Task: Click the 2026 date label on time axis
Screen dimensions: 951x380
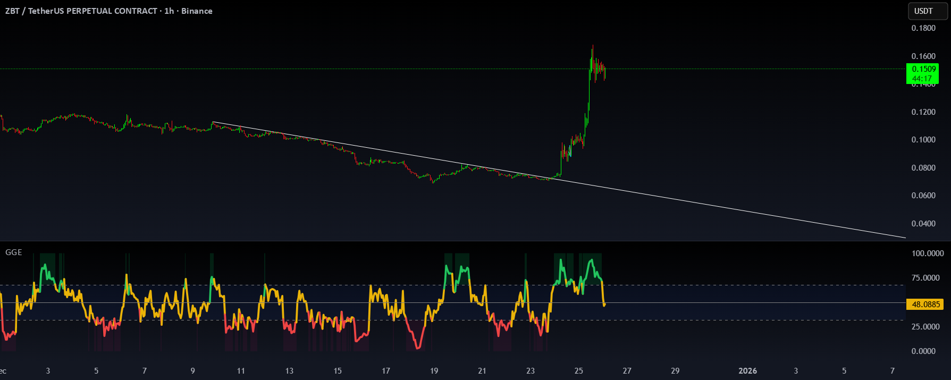Action: click(747, 371)
